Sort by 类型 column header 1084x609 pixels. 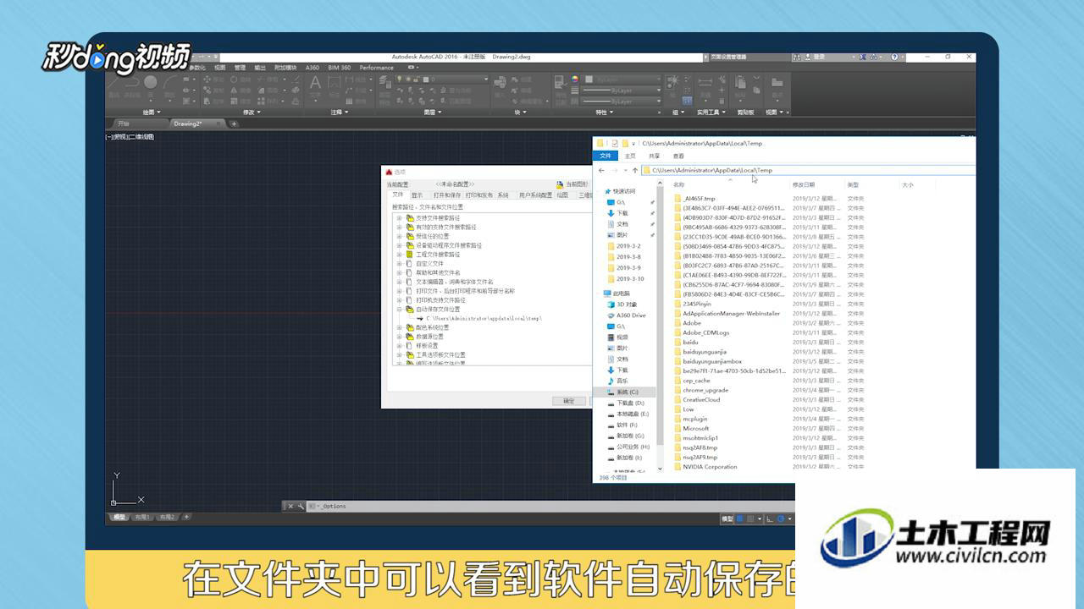point(854,184)
